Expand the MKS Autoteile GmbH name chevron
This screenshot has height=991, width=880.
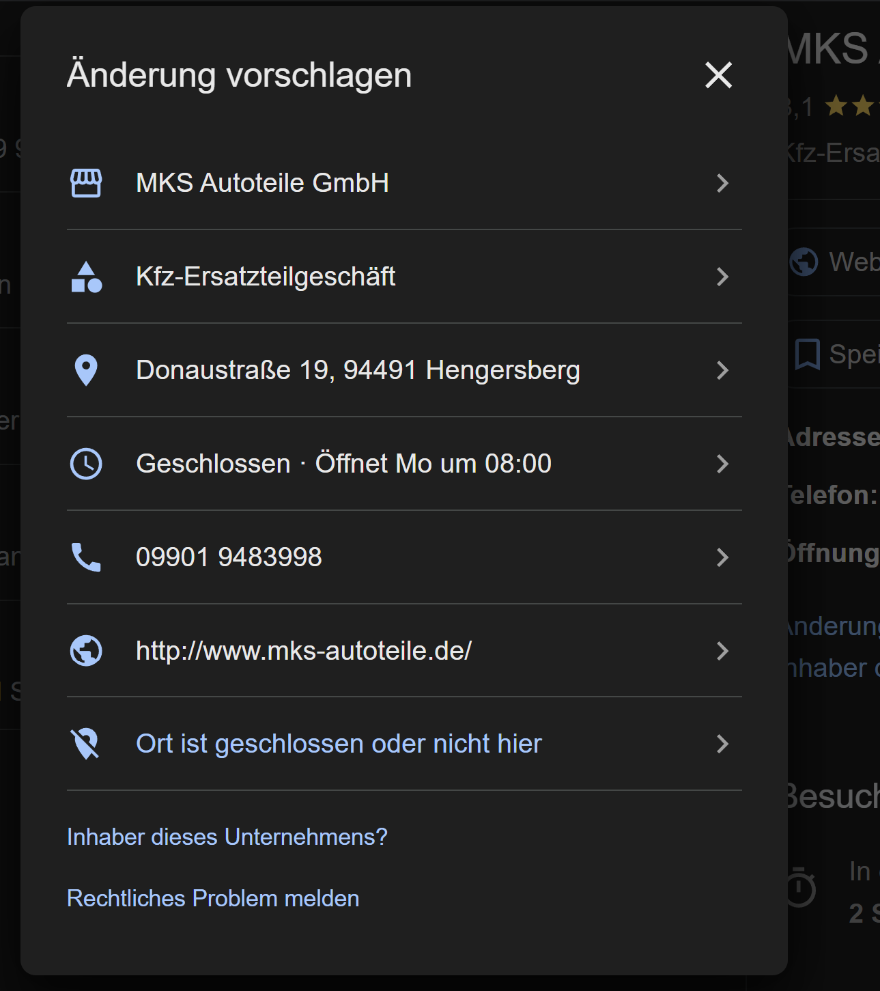(722, 183)
